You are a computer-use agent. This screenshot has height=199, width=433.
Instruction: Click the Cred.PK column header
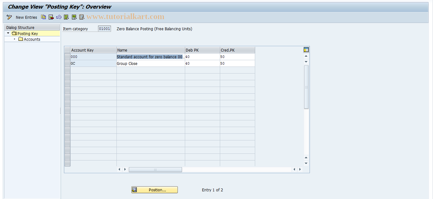237,50
